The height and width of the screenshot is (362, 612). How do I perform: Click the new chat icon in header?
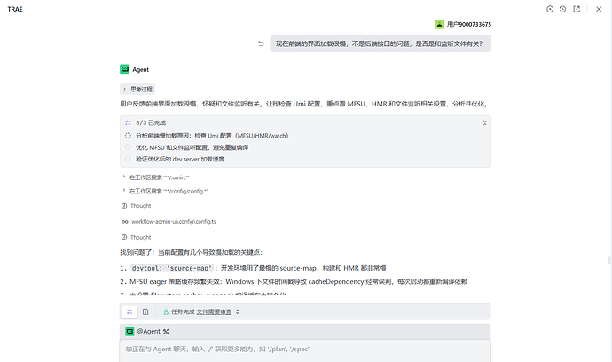550,9
